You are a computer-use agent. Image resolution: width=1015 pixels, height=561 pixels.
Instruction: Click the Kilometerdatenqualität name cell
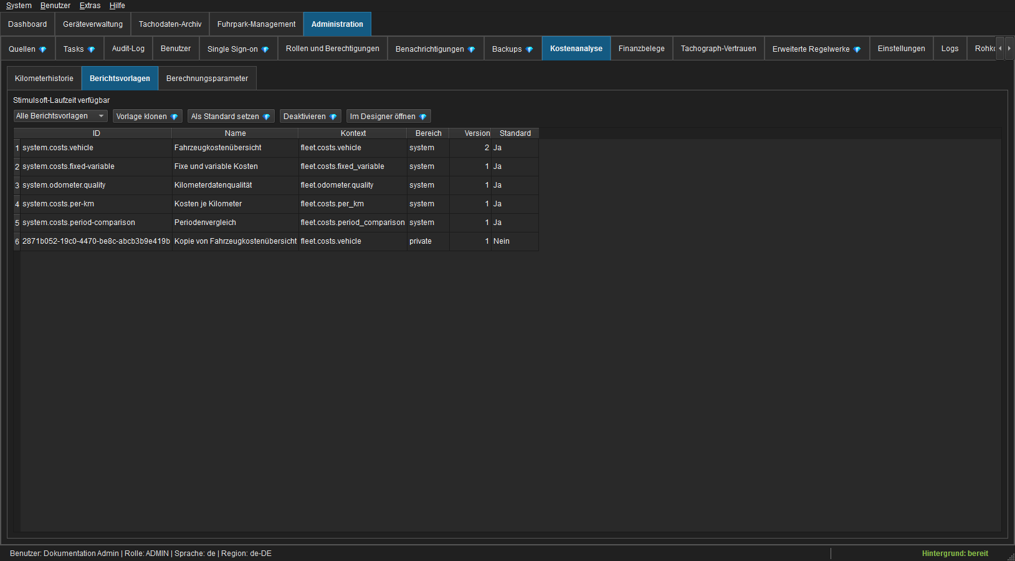click(x=236, y=185)
